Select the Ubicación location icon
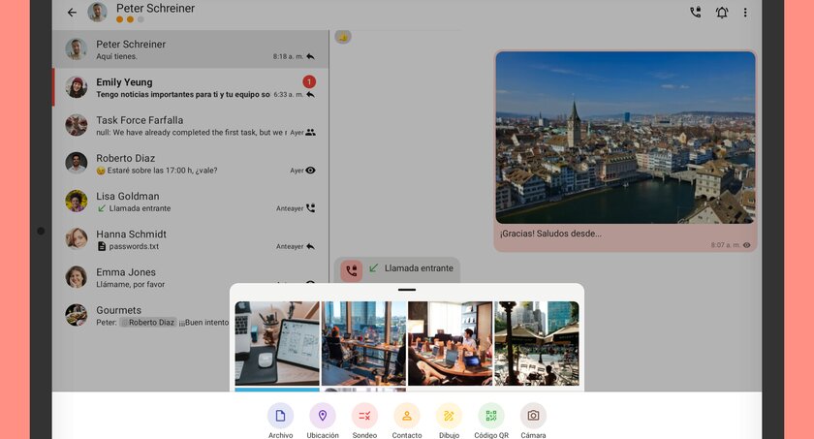This screenshot has height=439, width=814. click(323, 416)
